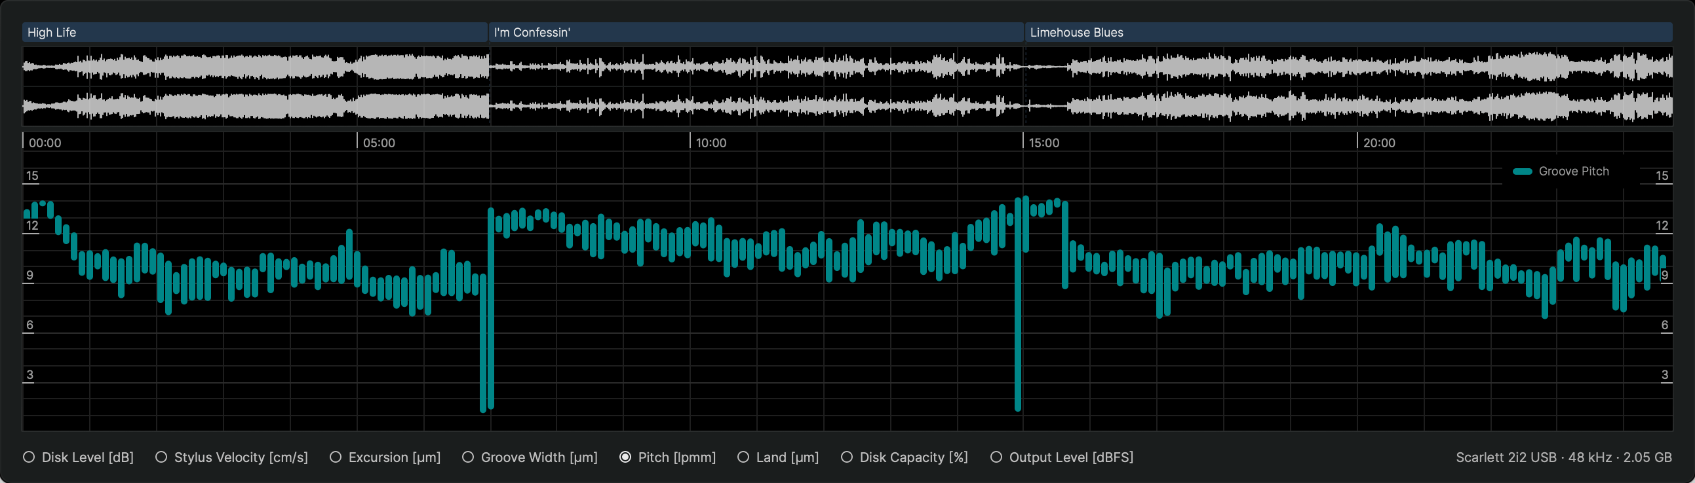Select the High Life track header
Image resolution: width=1695 pixels, height=483 pixels.
pos(254,32)
